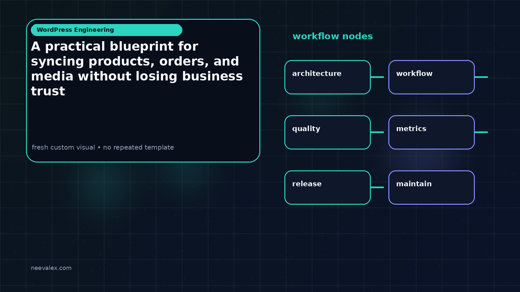Choose the release node card
Viewport: 520px width, 292px height.
click(x=328, y=188)
